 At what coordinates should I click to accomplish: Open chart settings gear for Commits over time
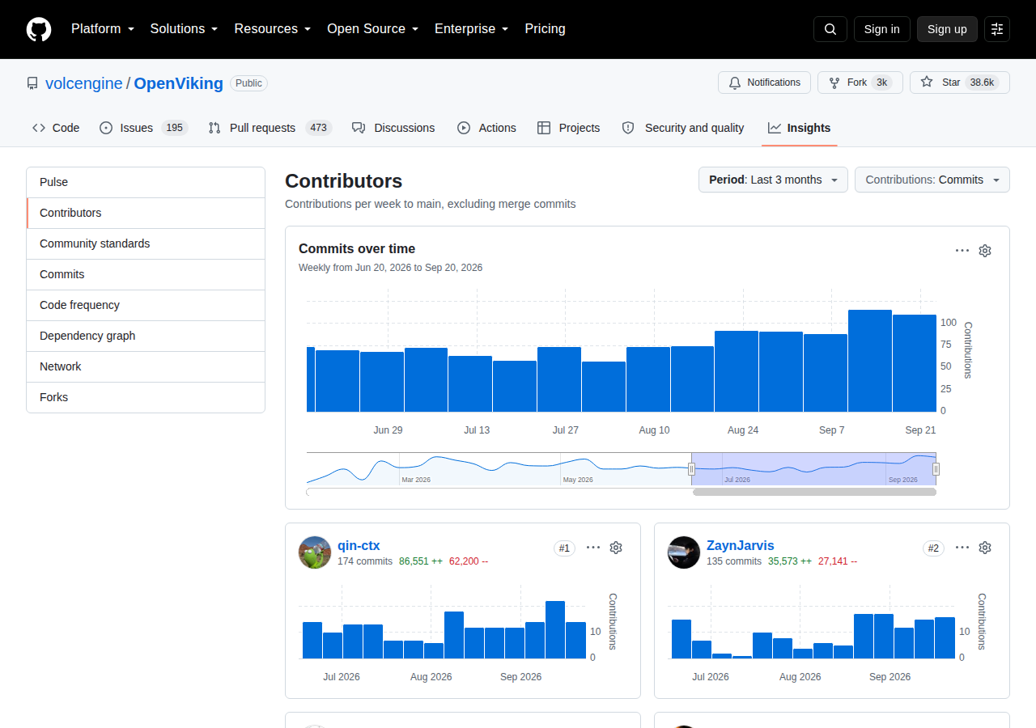(985, 251)
